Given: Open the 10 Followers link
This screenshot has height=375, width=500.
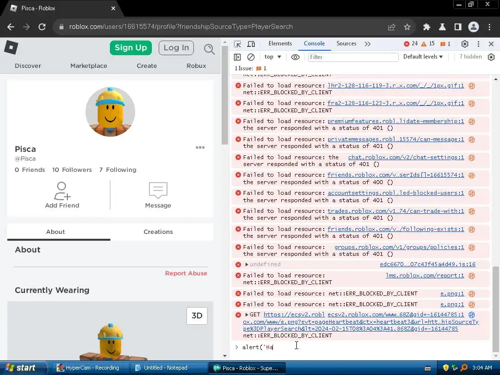Looking at the screenshot, I should click(72, 170).
